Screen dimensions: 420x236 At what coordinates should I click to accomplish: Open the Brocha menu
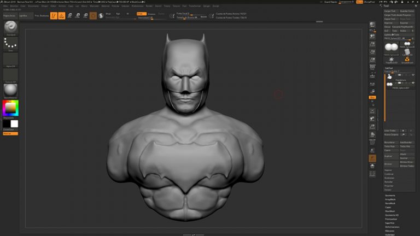[x=14, y=6]
